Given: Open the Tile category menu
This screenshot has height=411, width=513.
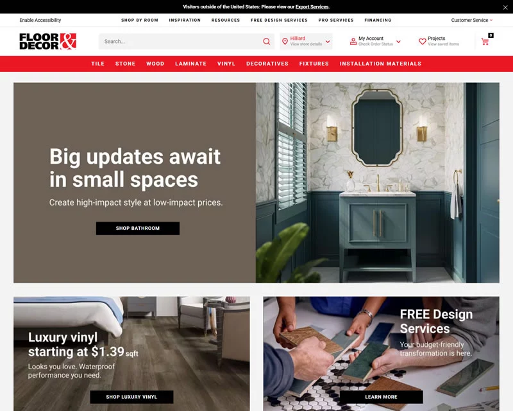Looking at the screenshot, I should tap(97, 64).
